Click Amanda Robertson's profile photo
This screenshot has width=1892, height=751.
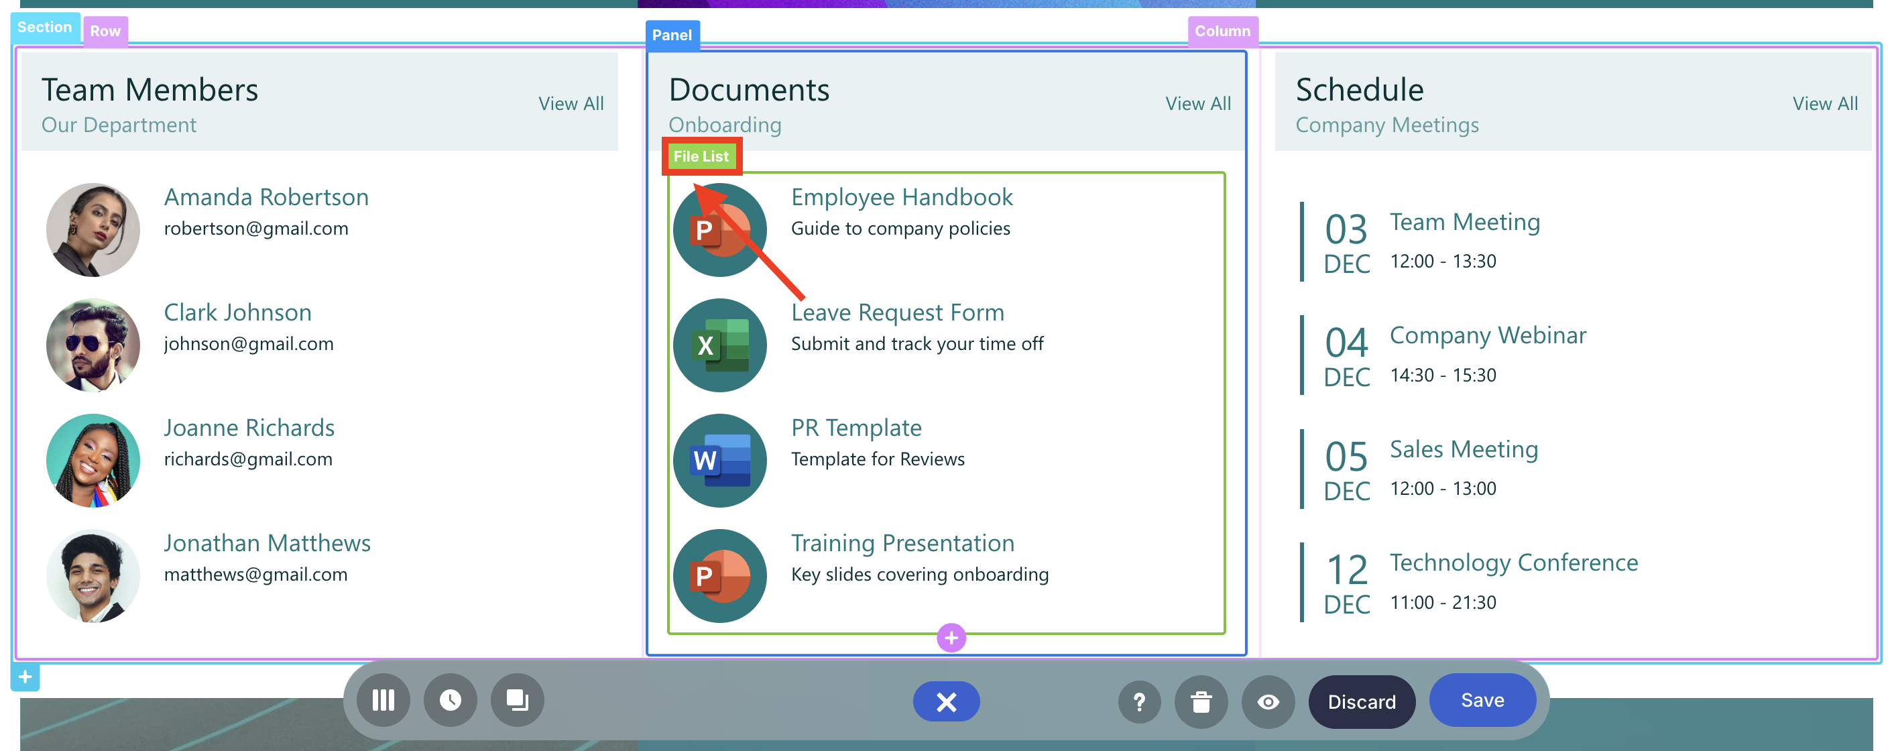pyautogui.click(x=93, y=229)
